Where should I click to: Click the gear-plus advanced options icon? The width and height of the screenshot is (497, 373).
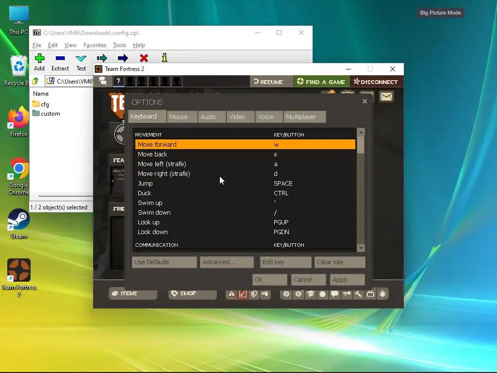click(298, 294)
